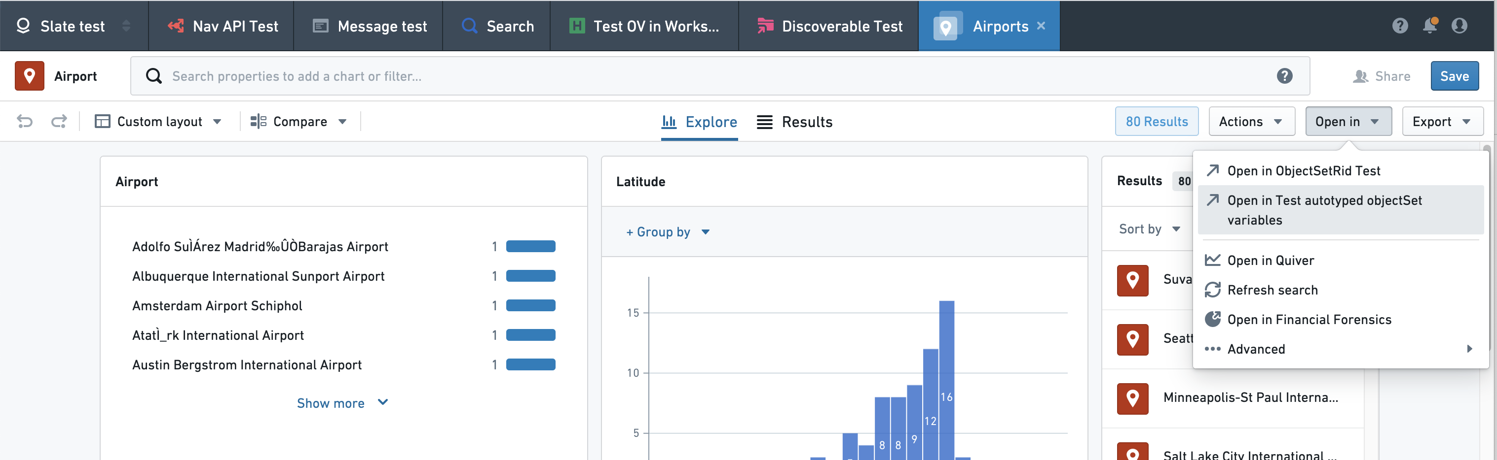
Task: Expand the Custom layout dropdown
Action: click(158, 121)
